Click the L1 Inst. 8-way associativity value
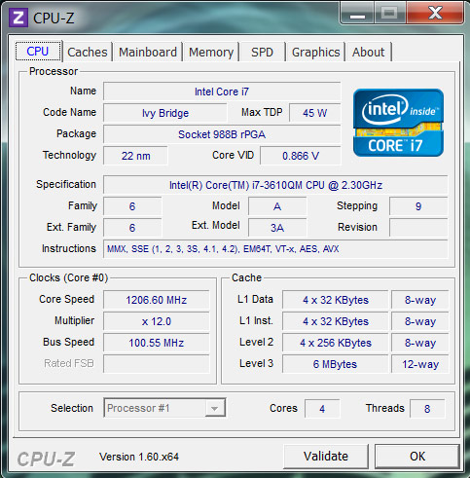The width and height of the screenshot is (470, 478). pyautogui.click(x=420, y=321)
